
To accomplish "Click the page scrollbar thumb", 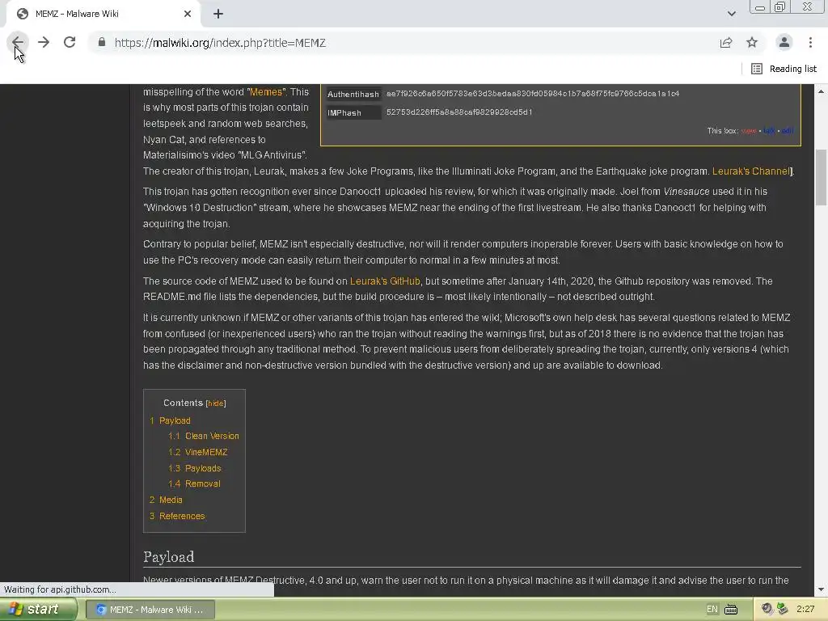I will tap(822, 177).
